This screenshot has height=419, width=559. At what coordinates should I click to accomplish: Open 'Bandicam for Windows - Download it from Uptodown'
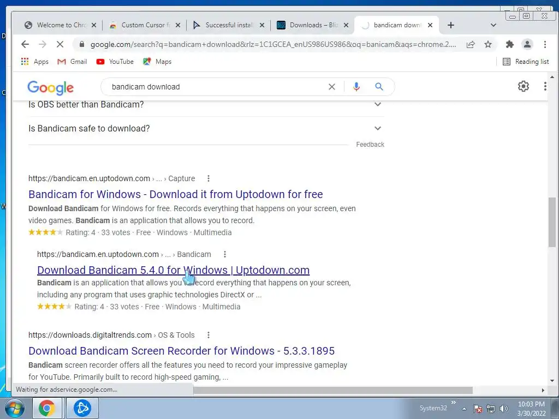click(176, 194)
